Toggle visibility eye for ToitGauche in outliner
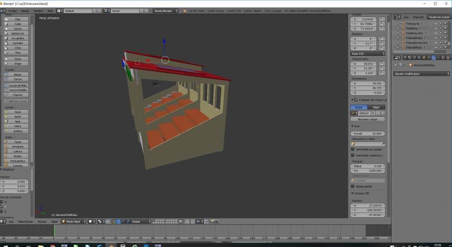 [436, 24]
